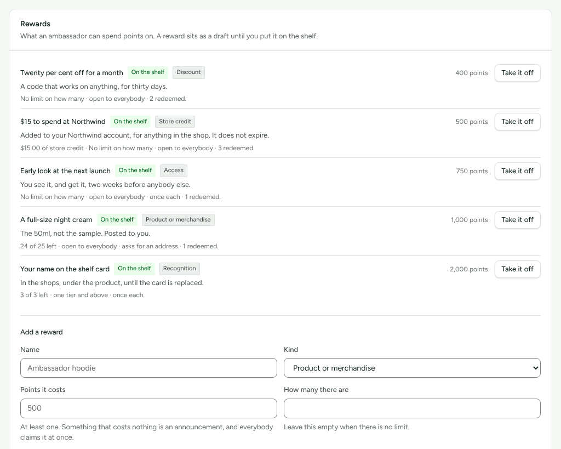Click the Product or merchandise badge on night cream
This screenshot has height=449, width=561.
click(x=178, y=220)
